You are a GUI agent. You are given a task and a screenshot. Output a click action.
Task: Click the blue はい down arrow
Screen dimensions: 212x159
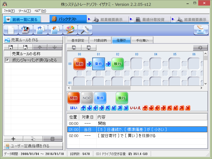click(x=89, y=108)
